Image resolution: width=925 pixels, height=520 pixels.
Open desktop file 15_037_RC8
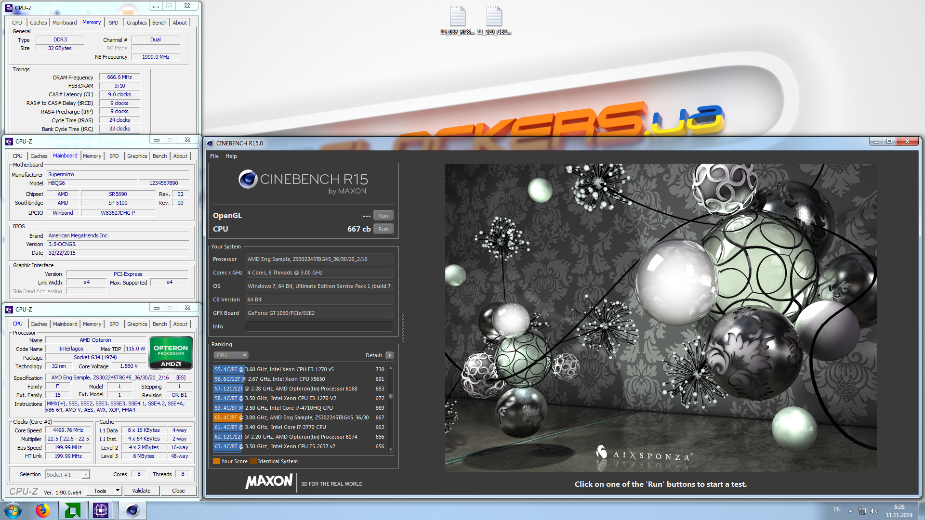coord(457,20)
